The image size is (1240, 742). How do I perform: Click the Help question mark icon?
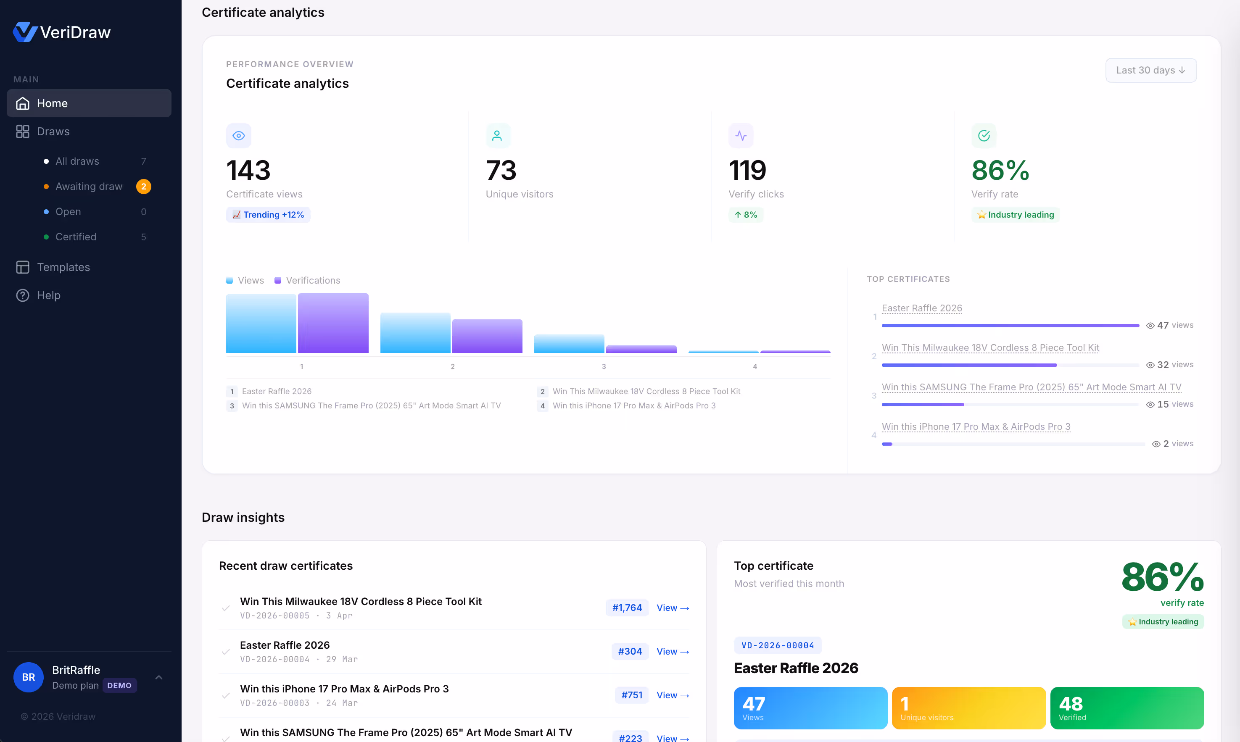(23, 295)
